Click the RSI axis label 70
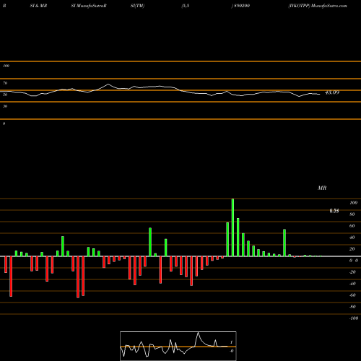Viewport: 361px width, 361px height. pos(5,83)
